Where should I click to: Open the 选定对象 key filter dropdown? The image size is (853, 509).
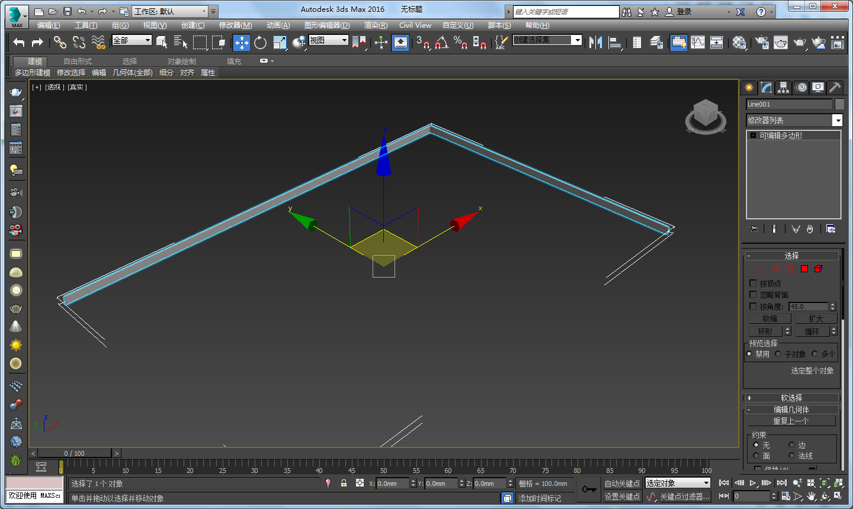pos(678,483)
